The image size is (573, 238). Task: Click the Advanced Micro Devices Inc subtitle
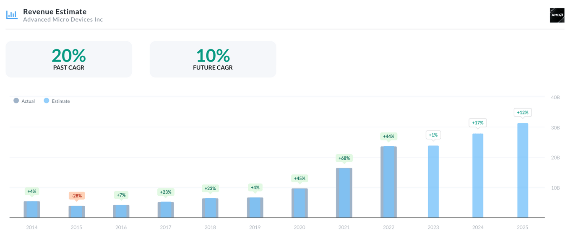click(63, 19)
